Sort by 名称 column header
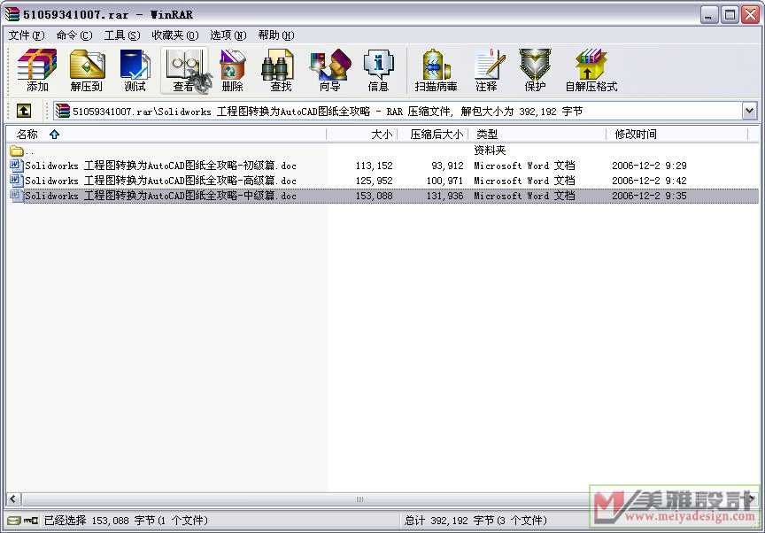 166,134
